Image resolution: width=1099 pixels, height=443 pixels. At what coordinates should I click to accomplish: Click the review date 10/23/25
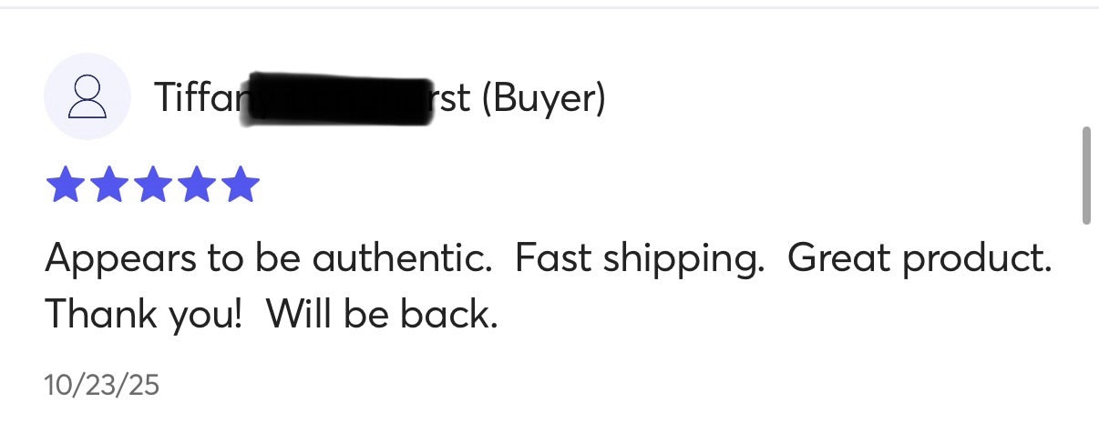101,386
